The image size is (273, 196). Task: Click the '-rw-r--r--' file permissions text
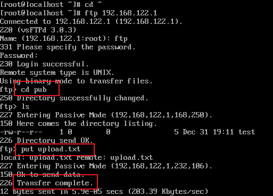tap(21, 132)
